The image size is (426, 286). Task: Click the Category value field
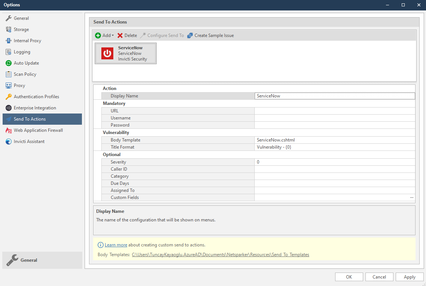(335, 176)
